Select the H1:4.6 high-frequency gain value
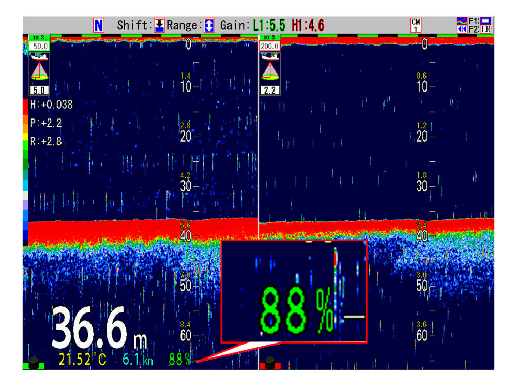Image resolution: width=517 pixels, height=388 pixels. click(308, 25)
